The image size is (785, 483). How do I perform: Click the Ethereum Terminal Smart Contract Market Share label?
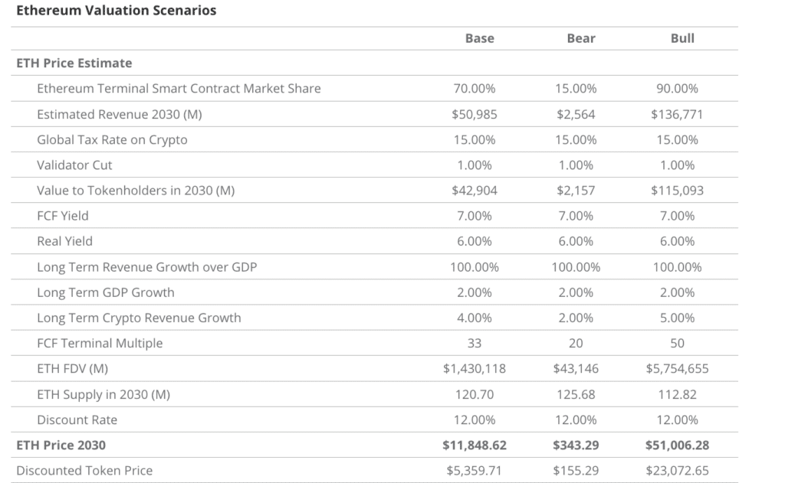point(179,89)
